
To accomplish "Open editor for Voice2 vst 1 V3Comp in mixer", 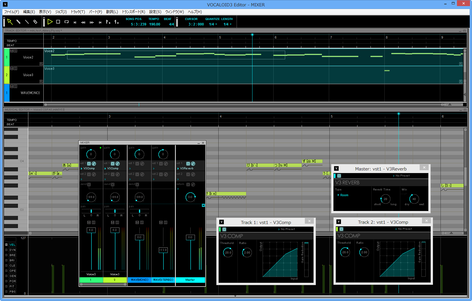I will pyautogui.click(x=94, y=164).
